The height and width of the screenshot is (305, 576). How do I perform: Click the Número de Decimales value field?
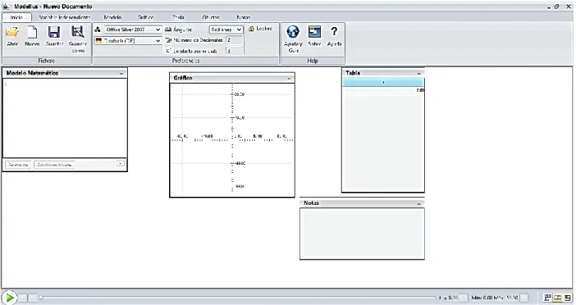click(235, 40)
